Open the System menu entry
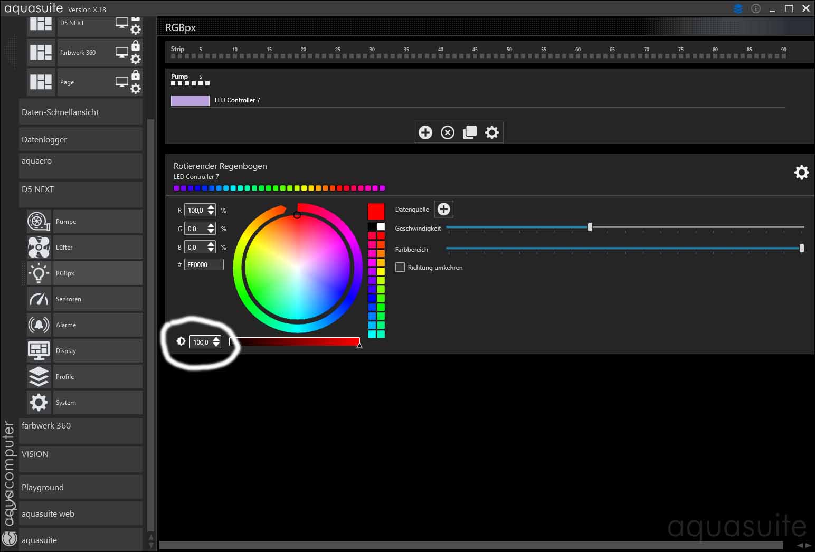The width and height of the screenshot is (815, 552). (98, 403)
